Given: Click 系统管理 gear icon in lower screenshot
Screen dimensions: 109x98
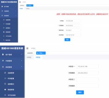Looking at the screenshot, I should 3,67.
